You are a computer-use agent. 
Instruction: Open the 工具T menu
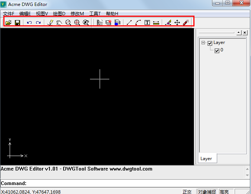(x=95, y=14)
